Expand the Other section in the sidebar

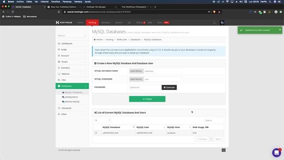point(72,114)
